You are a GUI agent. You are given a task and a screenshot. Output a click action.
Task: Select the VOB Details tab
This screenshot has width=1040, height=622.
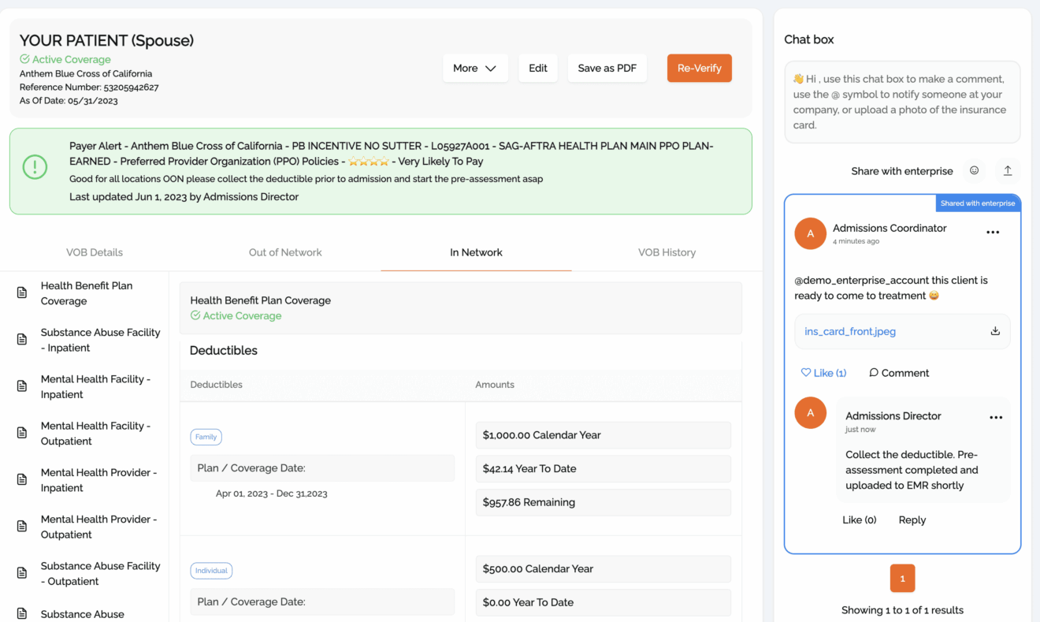95,252
